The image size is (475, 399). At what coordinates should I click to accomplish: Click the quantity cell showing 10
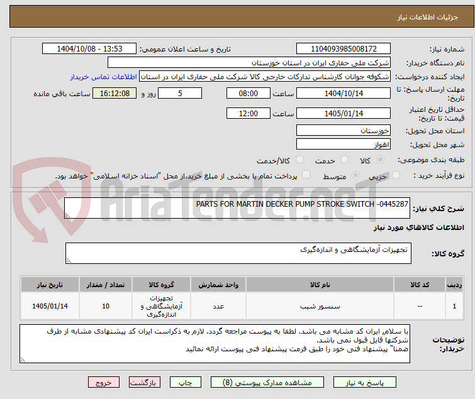pos(106,306)
